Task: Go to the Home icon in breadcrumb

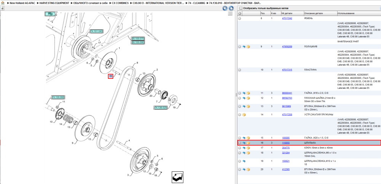Action: pyautogui.click(x=2, y=3)
